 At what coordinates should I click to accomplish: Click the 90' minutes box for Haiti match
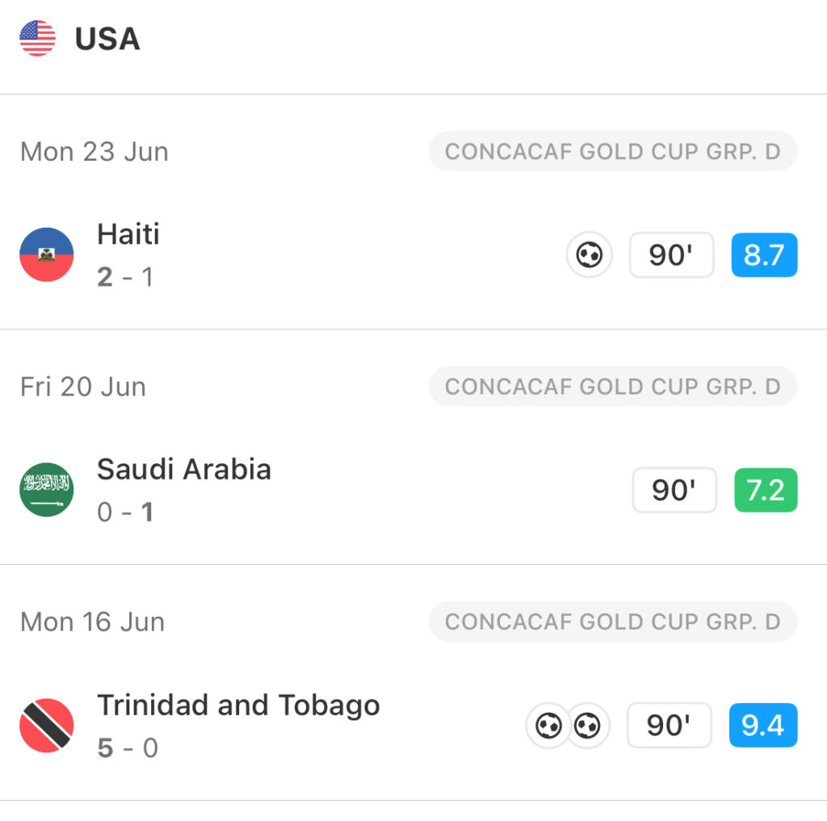671,254
